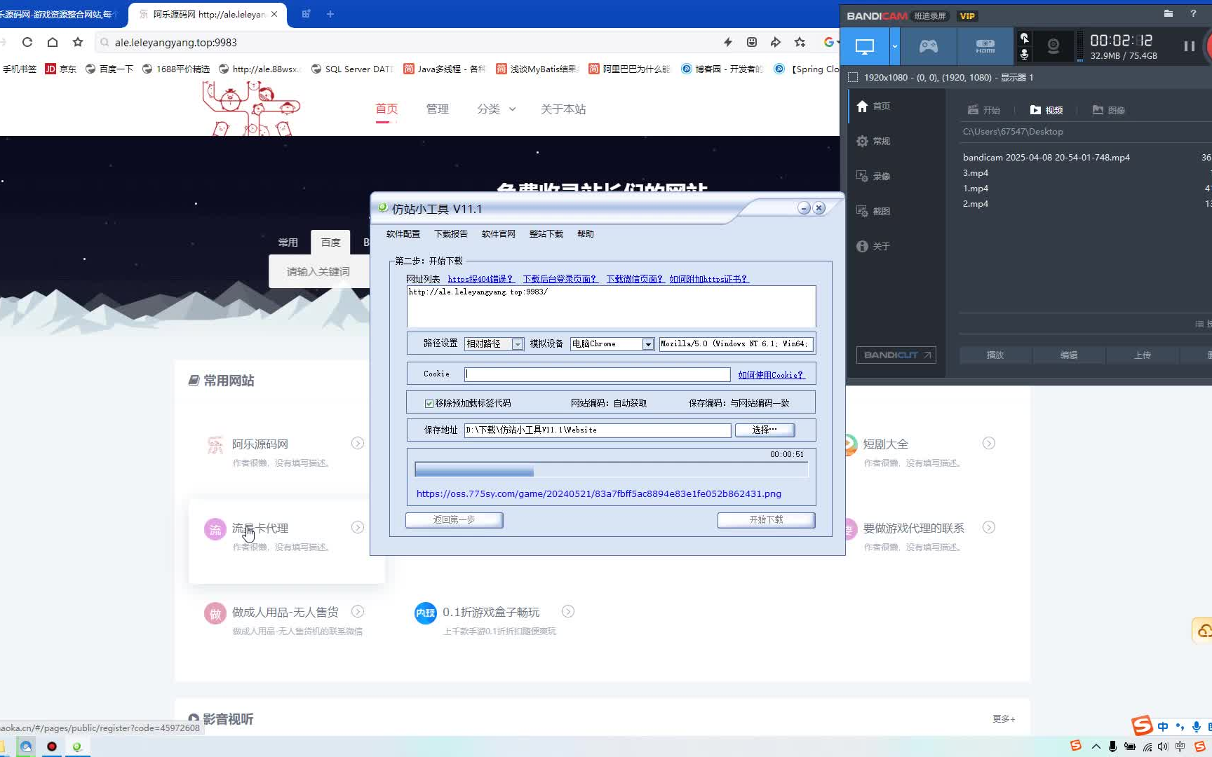Click 开始下载 button
1212x757 pixels.
[766, 520]
